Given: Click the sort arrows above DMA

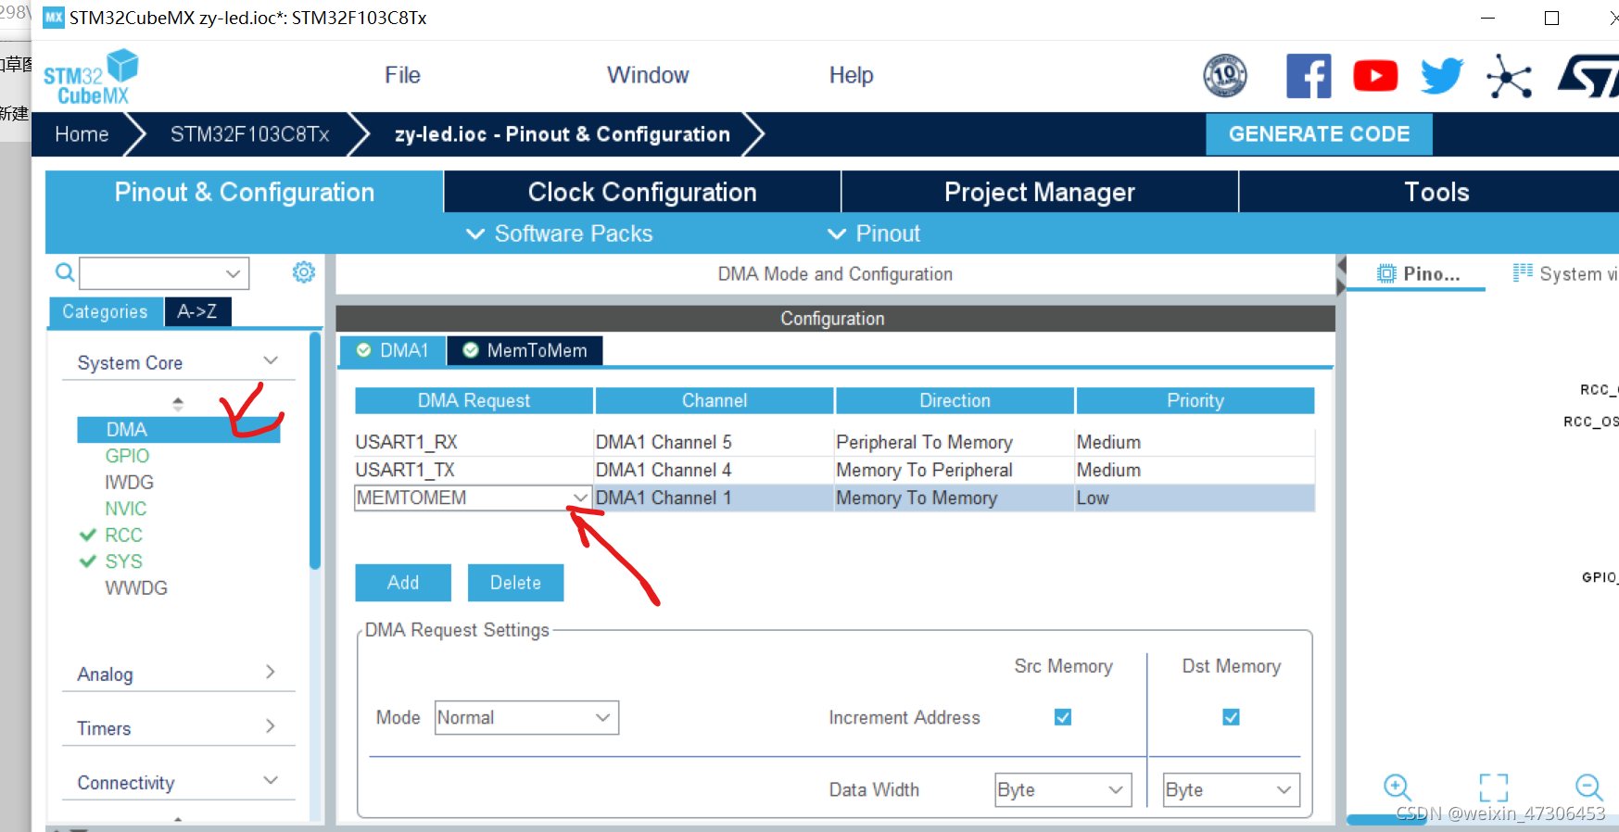Looking at the screenshot, I should coord(178,403).
